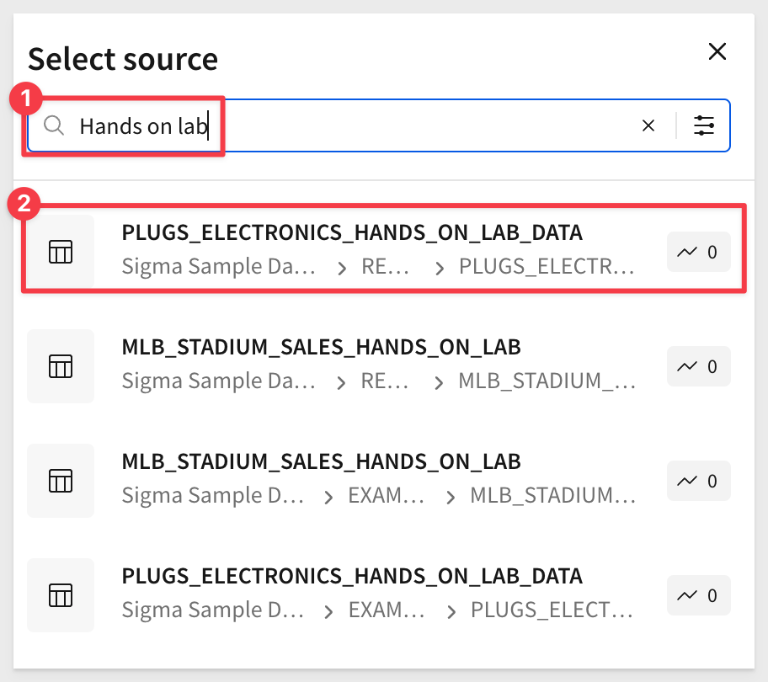Click Sigma Sample Da… breadcrumb in first result
This screenshot has height=682, width=768.
(x=218, y=267)
